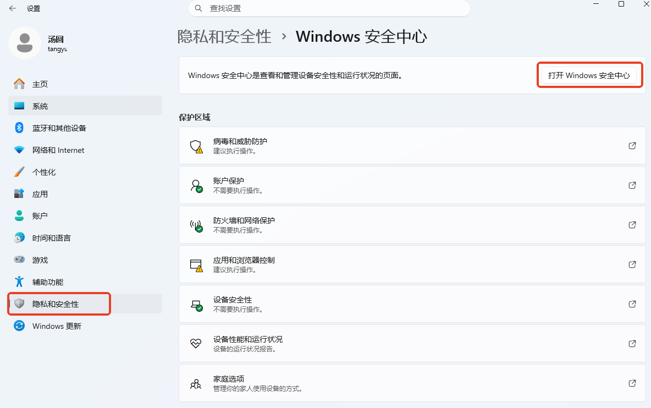Click the user avatar picture
The width and height of the screenshot is (651, 408).
point(25,43)
